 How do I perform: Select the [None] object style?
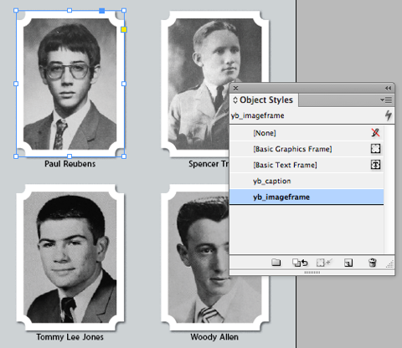pos(307,133)
